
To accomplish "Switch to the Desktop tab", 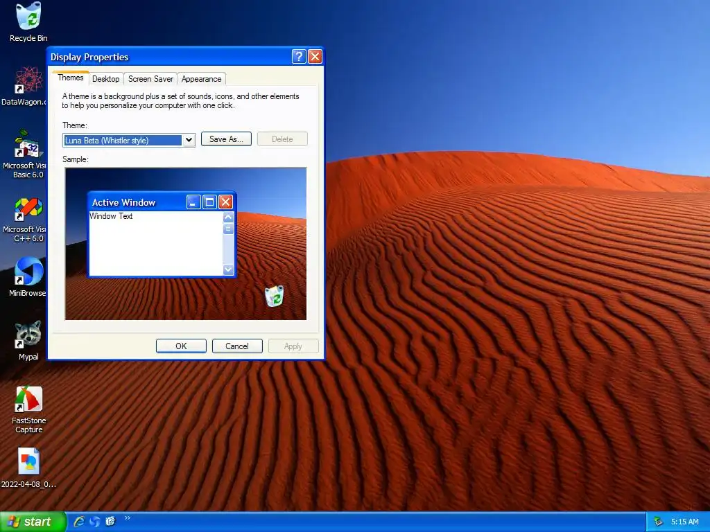I will pos(105,79).
